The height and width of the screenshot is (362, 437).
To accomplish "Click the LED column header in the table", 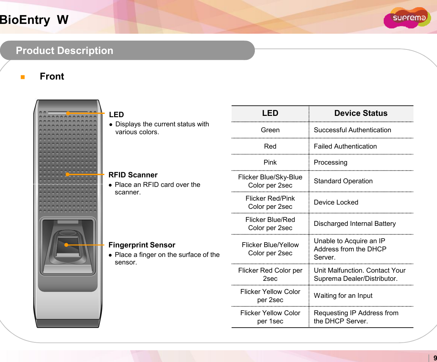I will (270, 113).
